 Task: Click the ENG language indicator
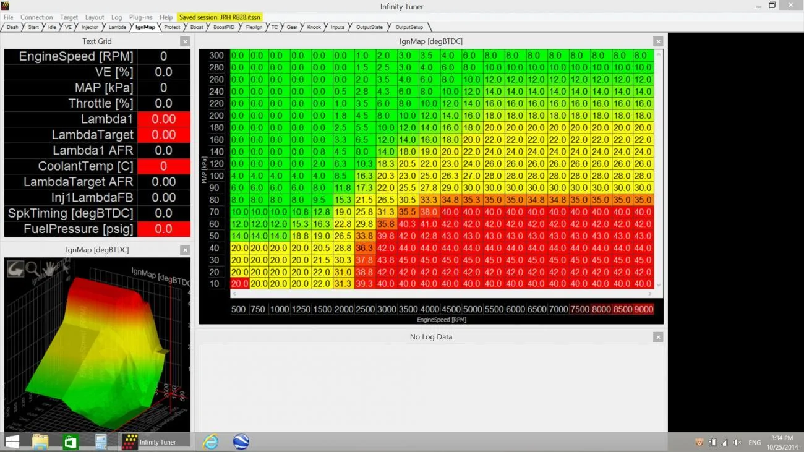755,443
